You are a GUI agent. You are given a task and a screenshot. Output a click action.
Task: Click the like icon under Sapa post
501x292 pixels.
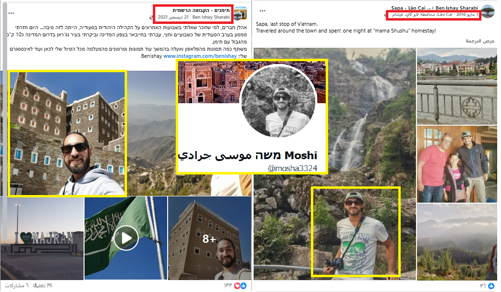[491, 285]
